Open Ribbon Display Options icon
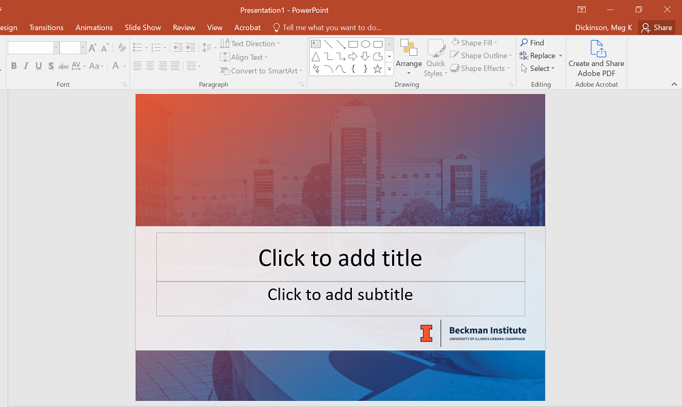The height and width of the screenshot is (407, 682). pyautogui.click(x=582, y=9)
